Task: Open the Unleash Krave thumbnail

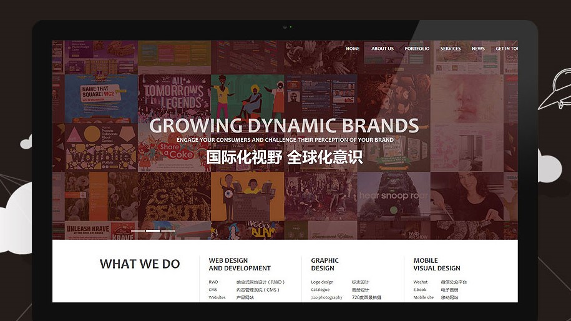Action: [x=101, y=230]
